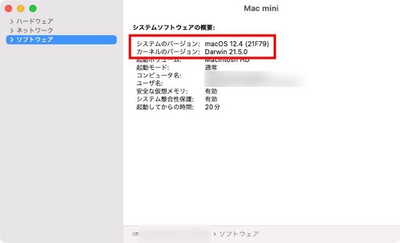Select the Darwin 21.5.0 value

(x=226, y=52)
